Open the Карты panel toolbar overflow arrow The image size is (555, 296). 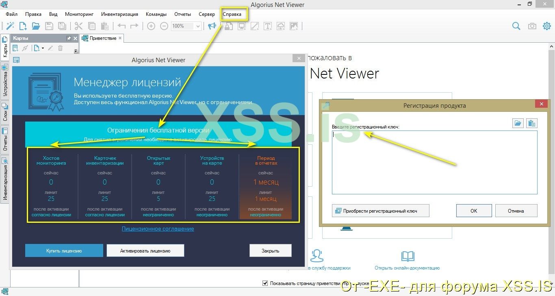76,50
